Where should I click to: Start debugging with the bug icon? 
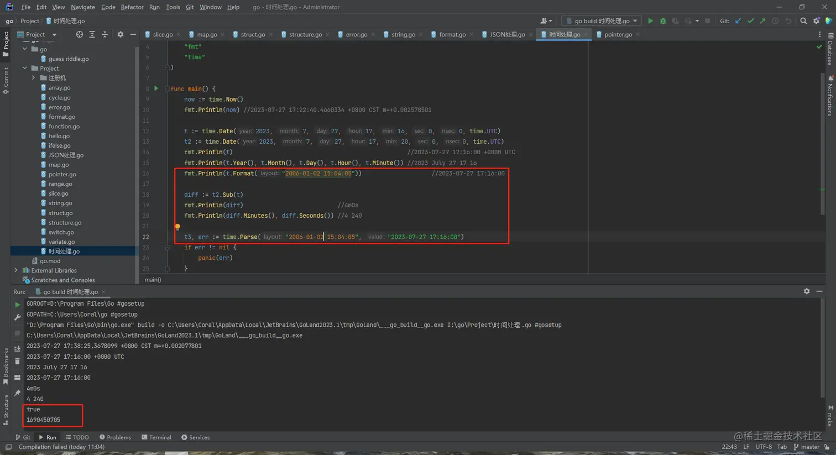663,21
